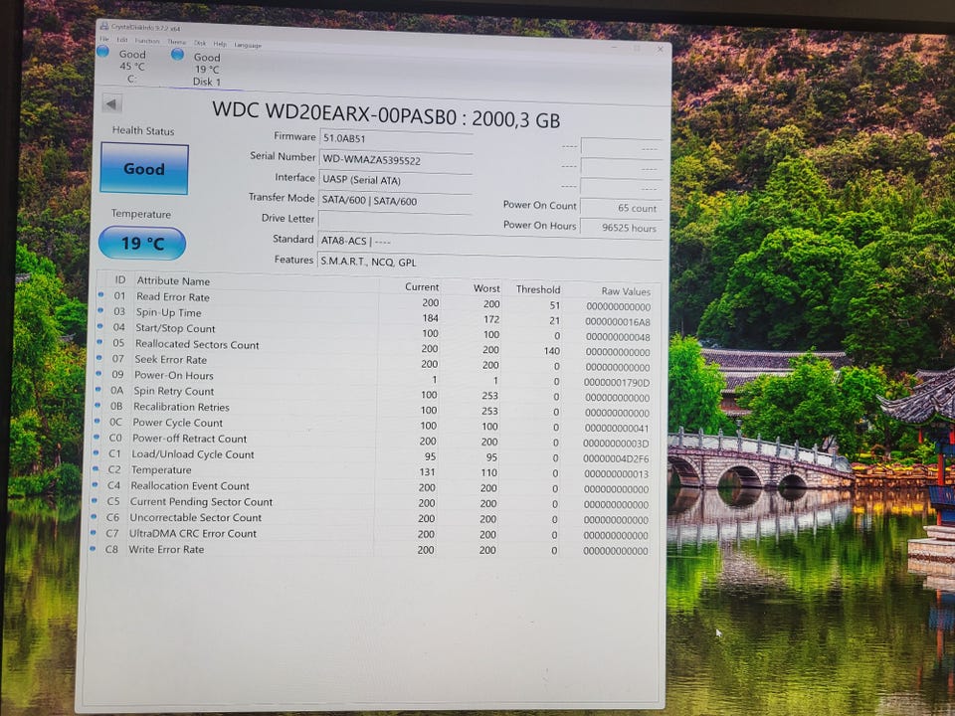955x716 pixels.
Task: Click the status dot for Current Pending Sector Count
Action: tap(94, 500)
